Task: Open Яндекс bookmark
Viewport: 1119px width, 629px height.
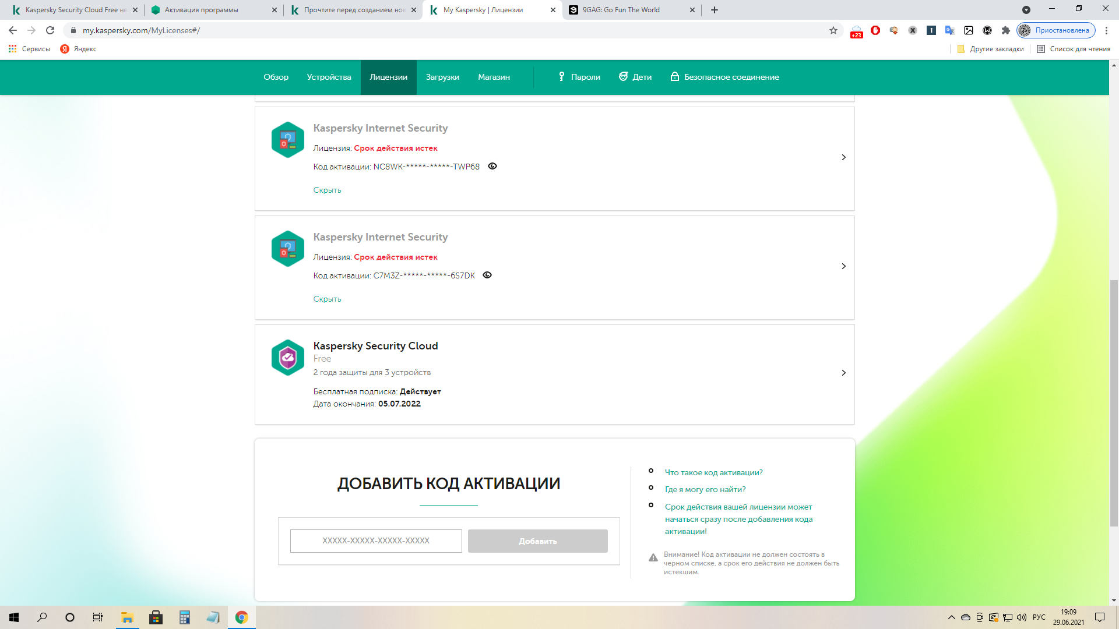Action: tap(79, 49)
